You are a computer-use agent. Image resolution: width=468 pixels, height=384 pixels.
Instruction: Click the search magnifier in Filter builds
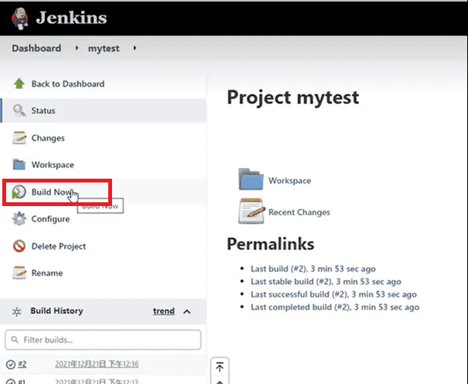(14, 339)
